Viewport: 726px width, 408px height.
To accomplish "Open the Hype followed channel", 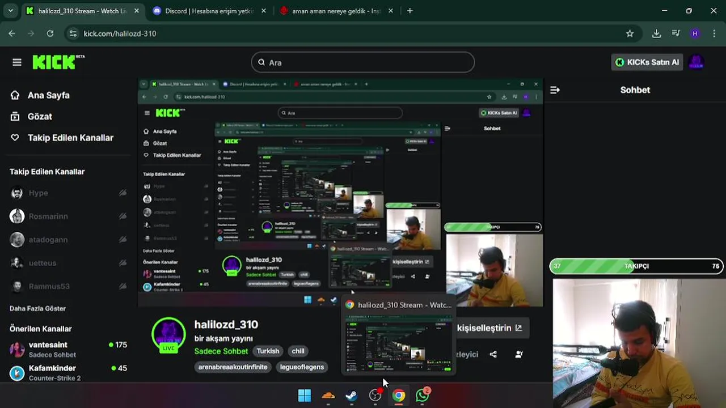I will click(x=68, y=193).
